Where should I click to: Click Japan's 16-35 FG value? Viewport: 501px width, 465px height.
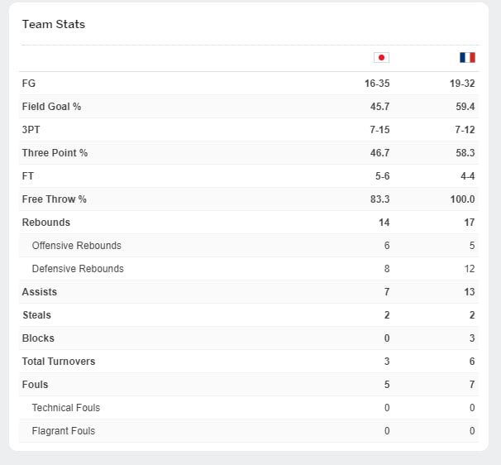coord(377,84)
